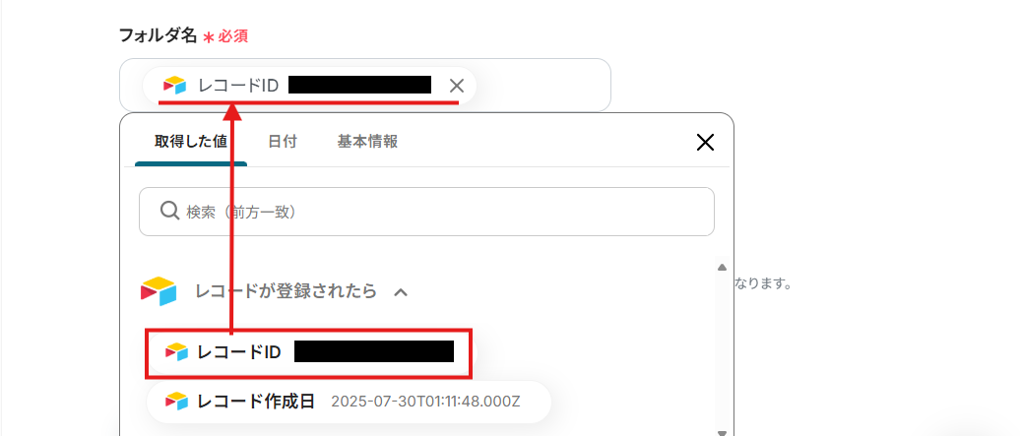
Task: Click the Airtable icon in レコードID option
Action: 176,352
